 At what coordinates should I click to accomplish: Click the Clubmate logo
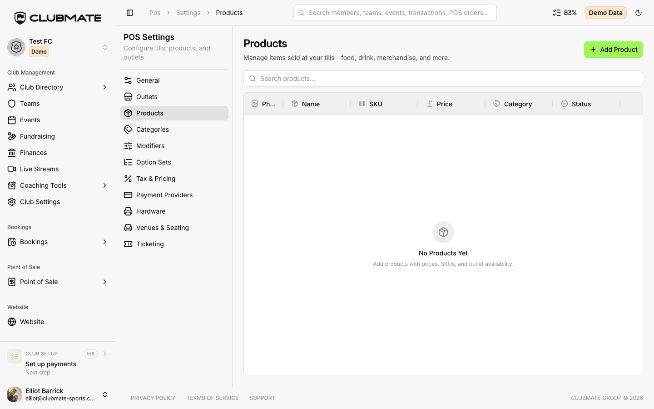point(58,18)
